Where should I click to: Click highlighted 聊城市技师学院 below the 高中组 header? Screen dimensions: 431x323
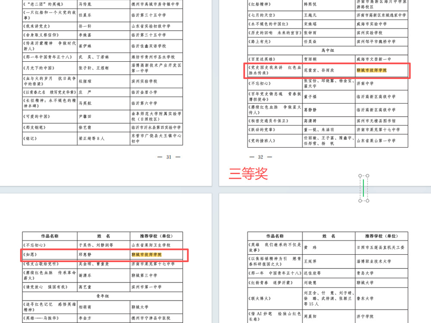tap(371, 70)
